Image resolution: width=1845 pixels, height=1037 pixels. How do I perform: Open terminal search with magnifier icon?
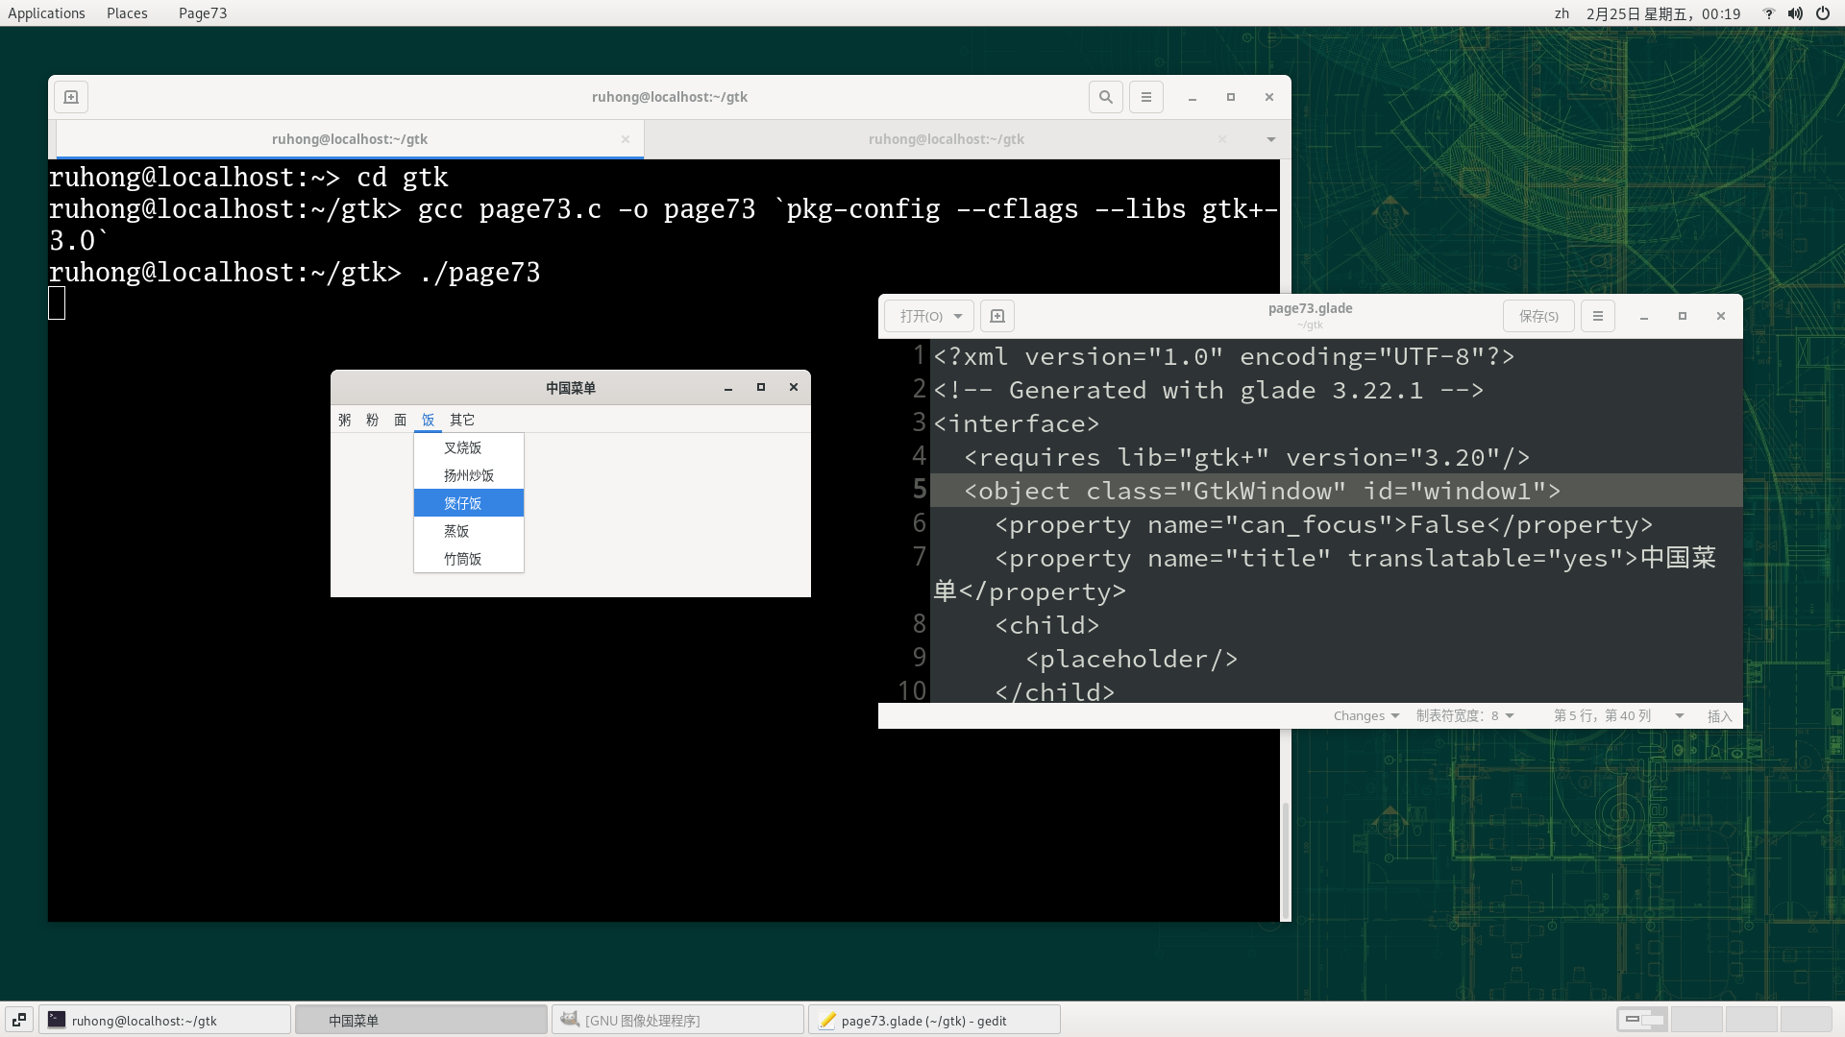[1106, 97]
